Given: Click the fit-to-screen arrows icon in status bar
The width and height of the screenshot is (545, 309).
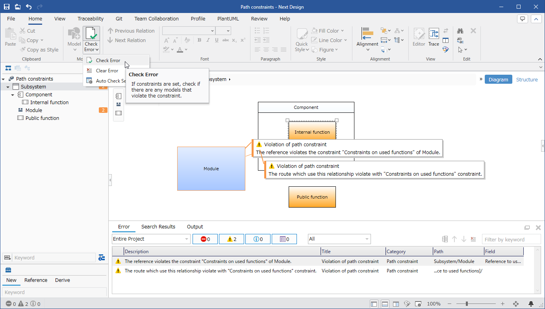Looking at the screenshot, I should point(515,303).
